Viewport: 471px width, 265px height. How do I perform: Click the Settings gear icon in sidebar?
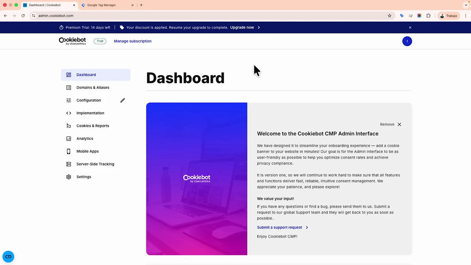(68, 177)
